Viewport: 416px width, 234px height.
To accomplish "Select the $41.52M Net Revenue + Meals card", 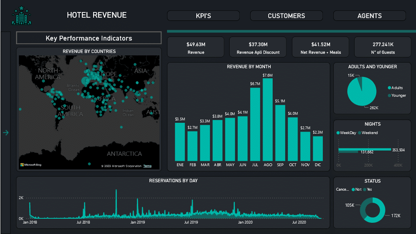I will (320, 47).
